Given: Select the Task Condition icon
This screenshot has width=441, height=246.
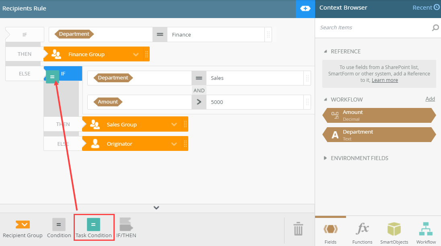Looking at the screenshot, I should click(93, 225).
